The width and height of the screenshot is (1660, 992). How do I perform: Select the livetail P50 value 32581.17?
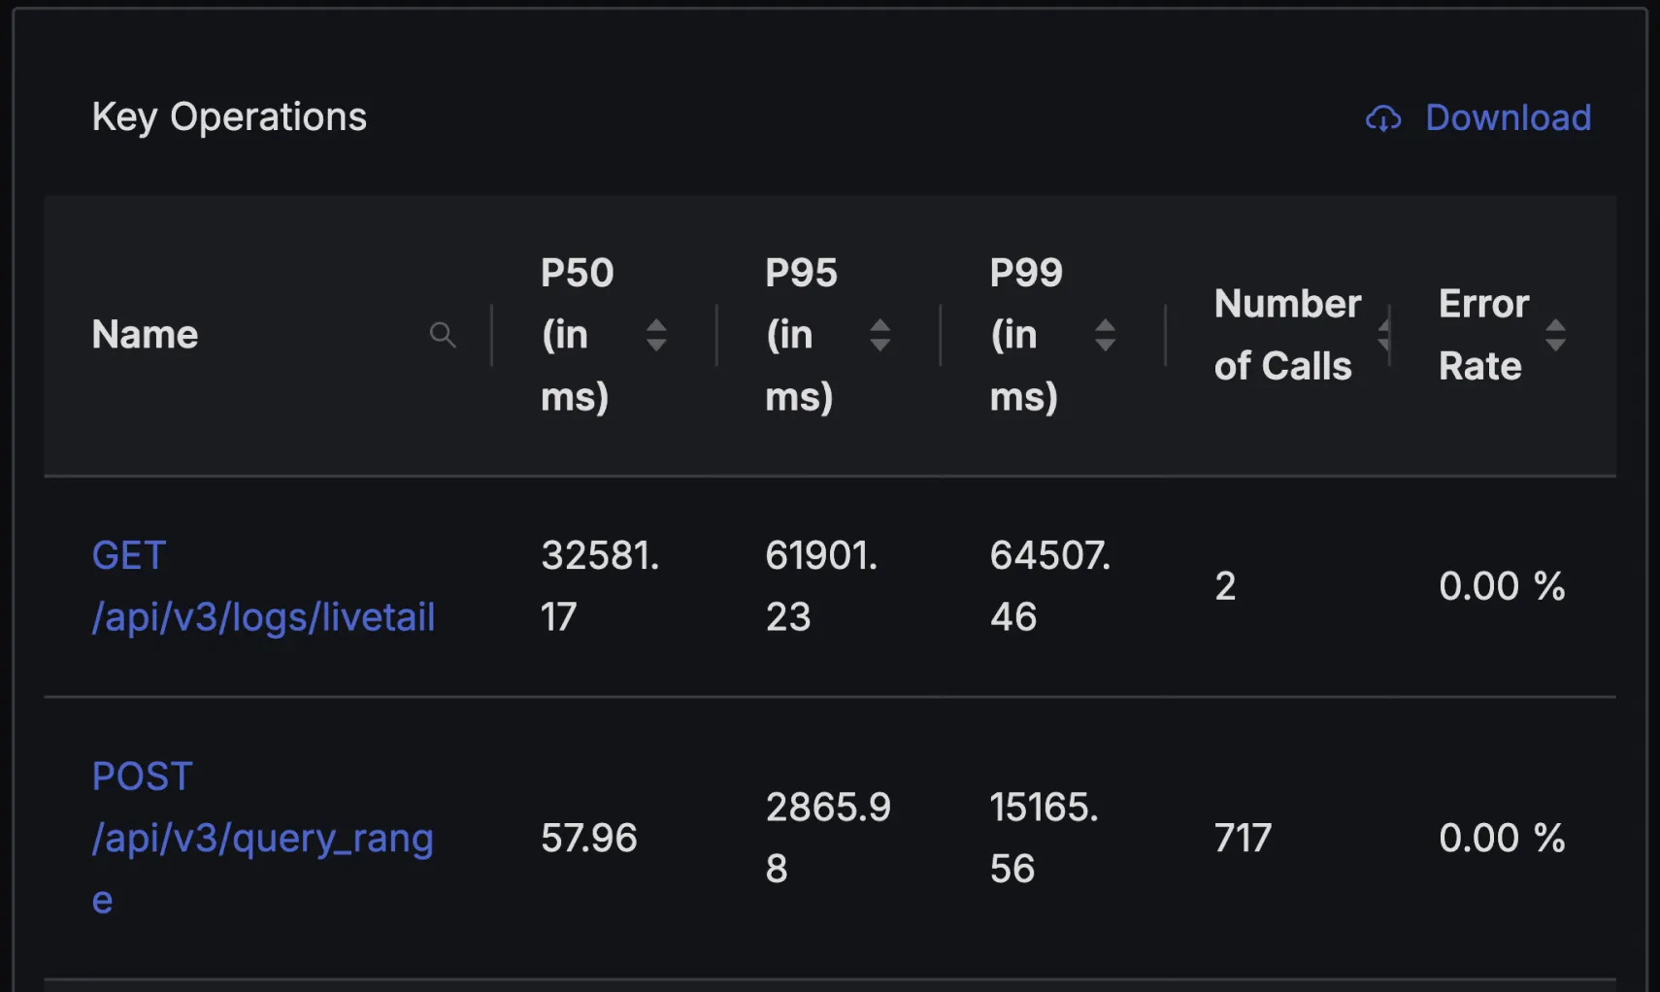tap(600, 586)
